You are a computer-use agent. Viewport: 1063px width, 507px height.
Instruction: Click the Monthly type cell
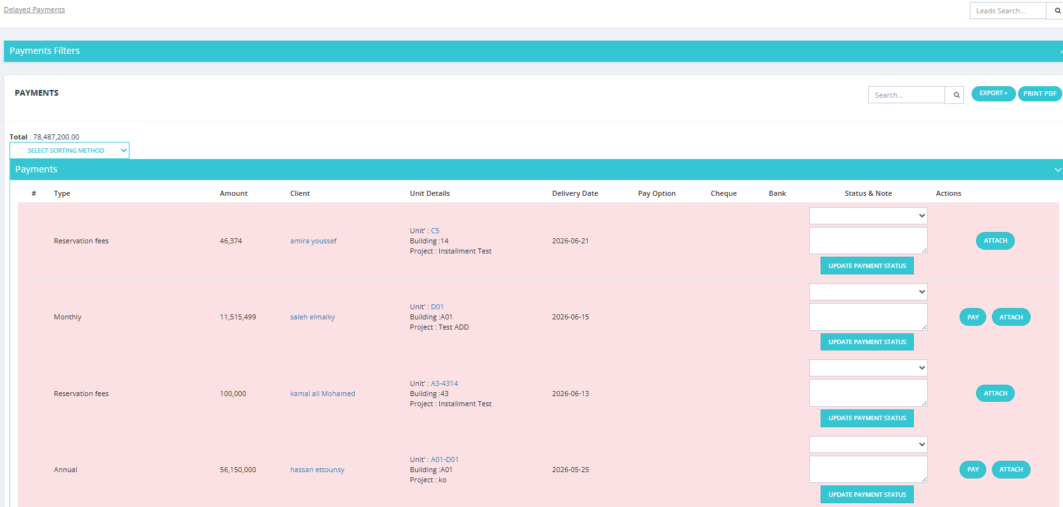(68, 317)
